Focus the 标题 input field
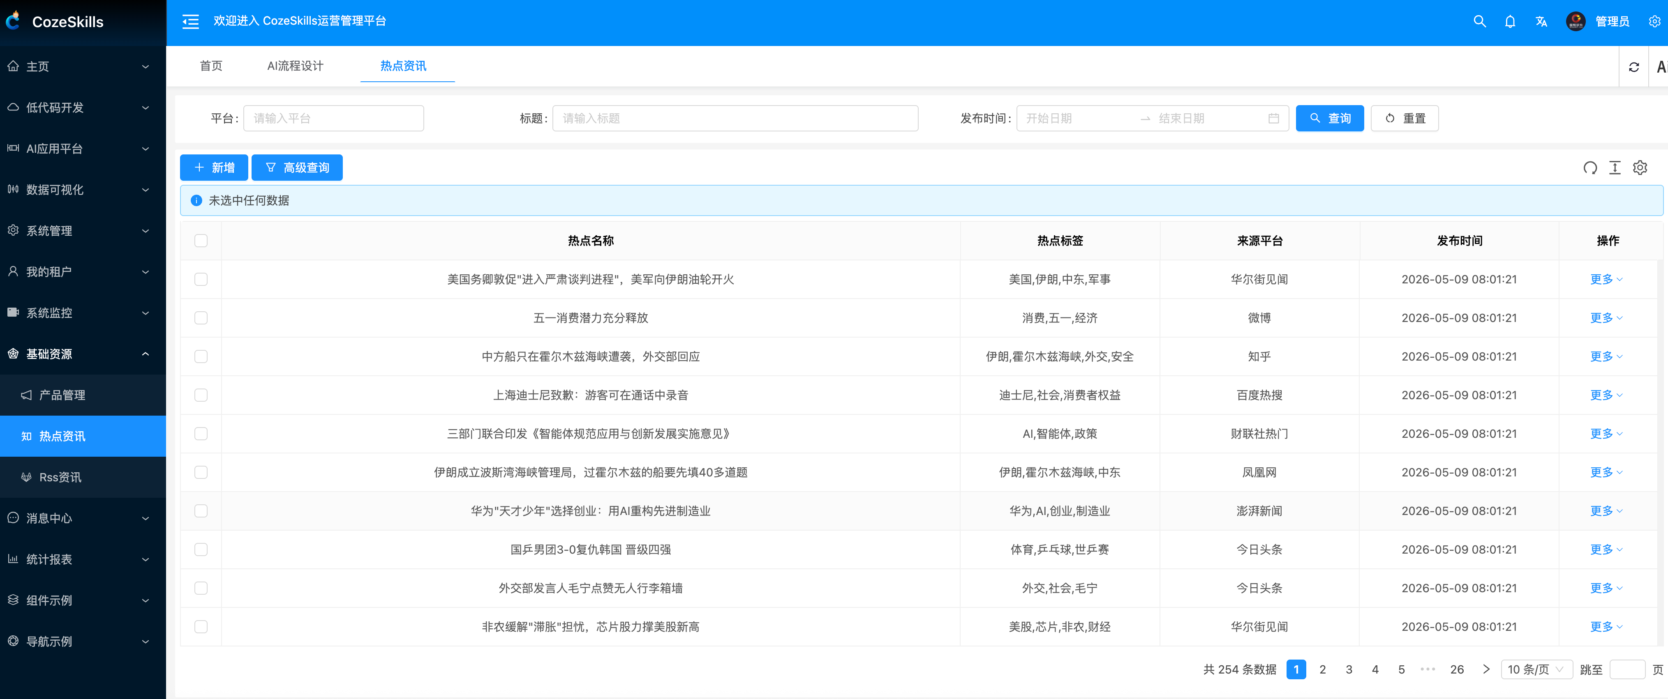This screenshot has height=699, width=1668. tap(735, 118)
